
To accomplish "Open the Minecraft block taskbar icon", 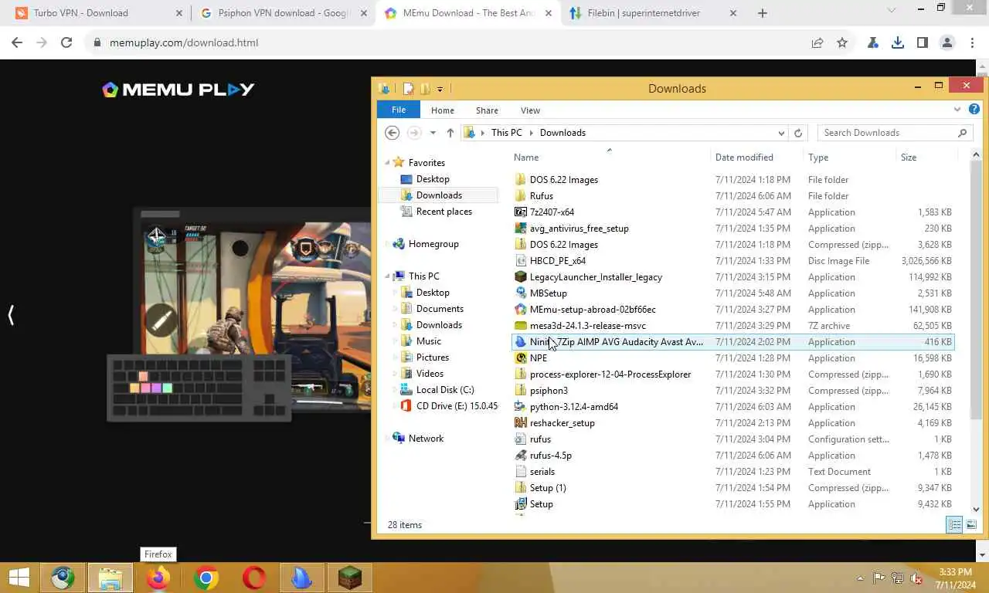I will coord(350,578).
